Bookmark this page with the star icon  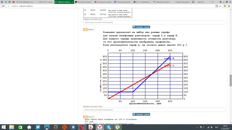220,6
